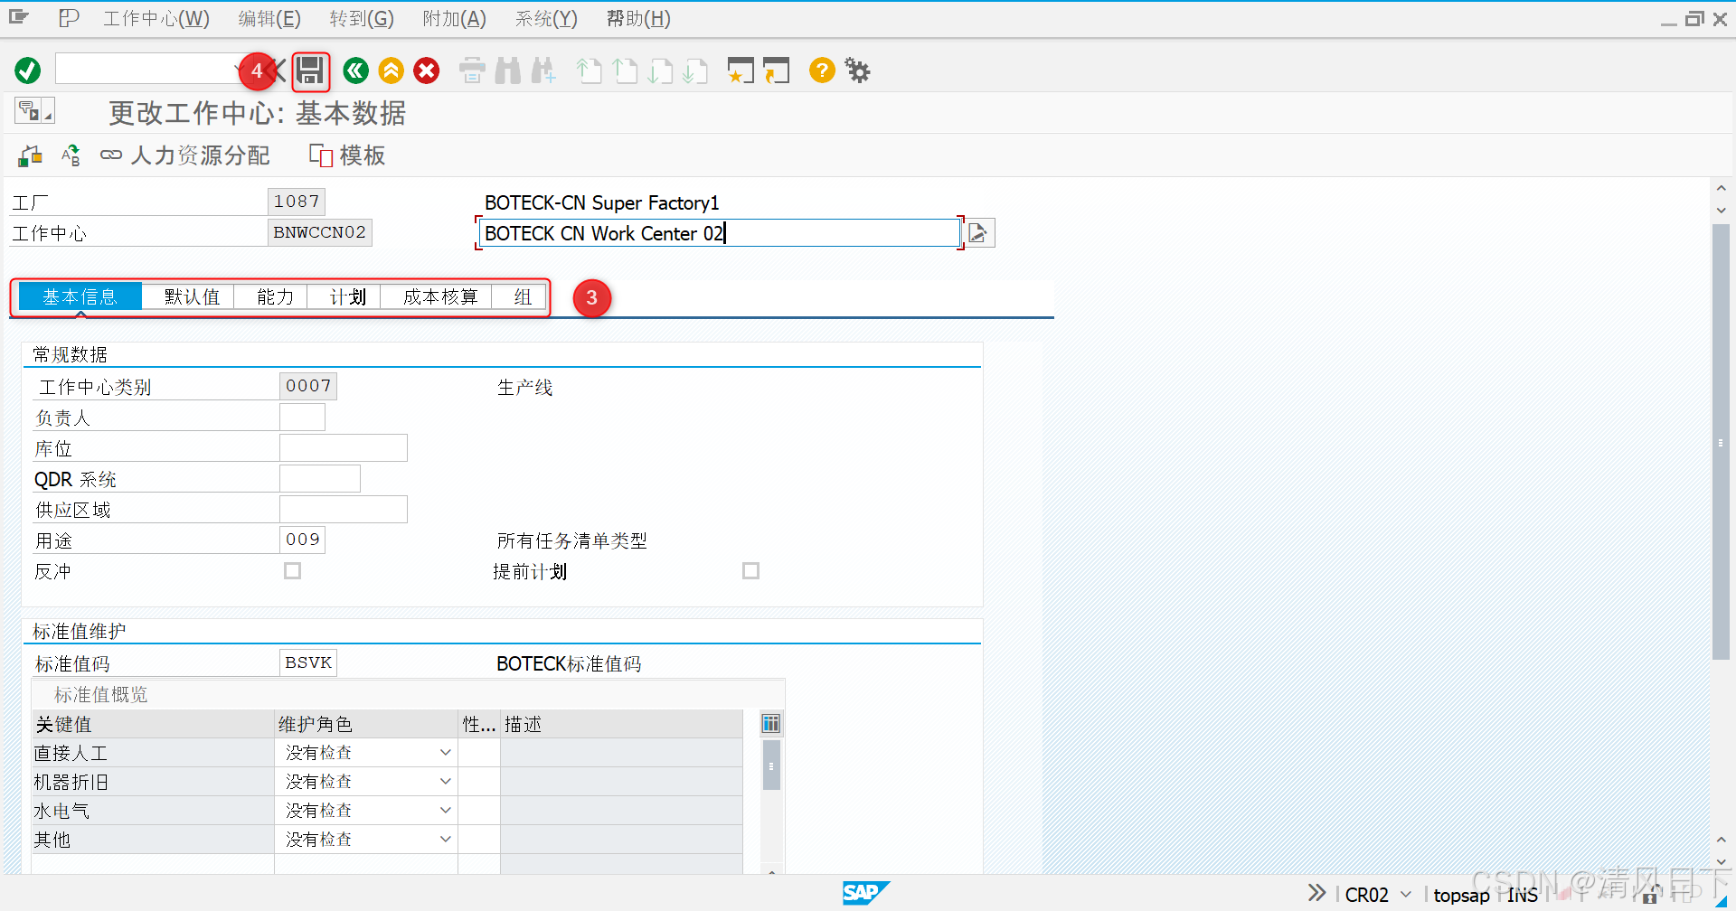Open the 帮助(H) menu
Screen dimensions: 1736x911
[638, 18]
